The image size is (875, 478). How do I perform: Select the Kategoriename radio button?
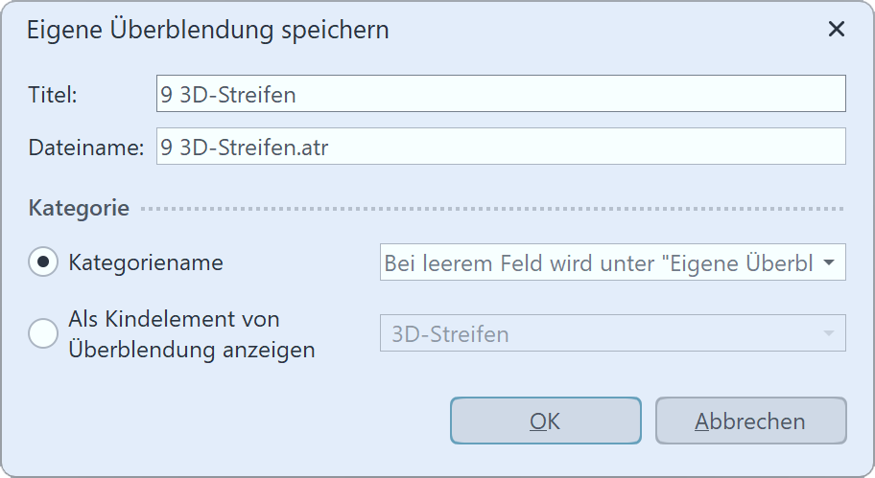[x=43, y=262]
